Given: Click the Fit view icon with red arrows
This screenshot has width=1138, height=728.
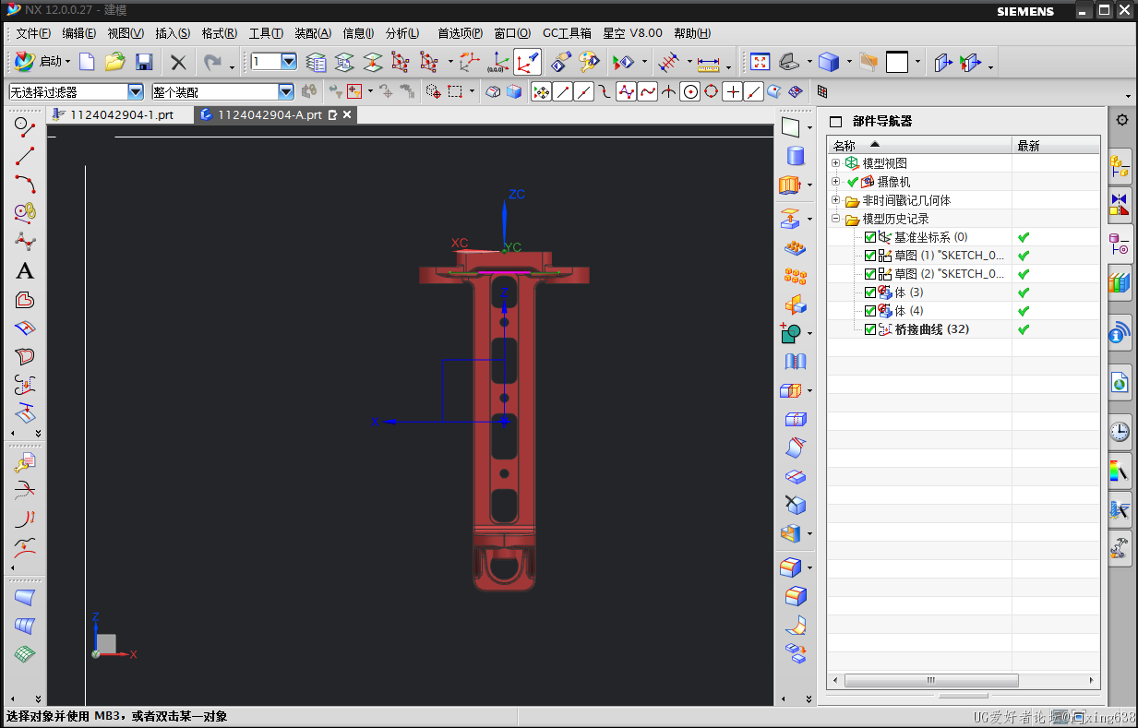Looking at the screenshot, I should (x=760, y=63).
